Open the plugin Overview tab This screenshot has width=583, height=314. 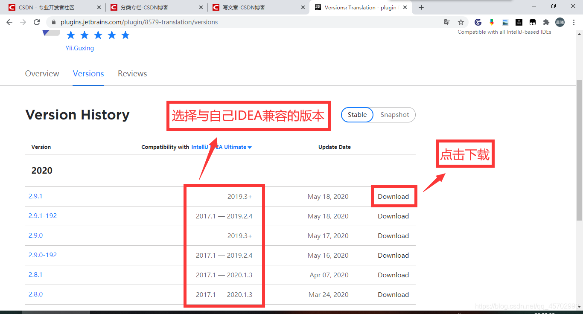42,73
